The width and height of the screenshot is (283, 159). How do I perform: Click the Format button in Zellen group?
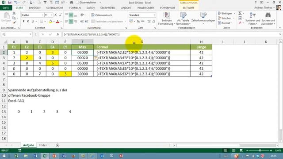[225, 23]
